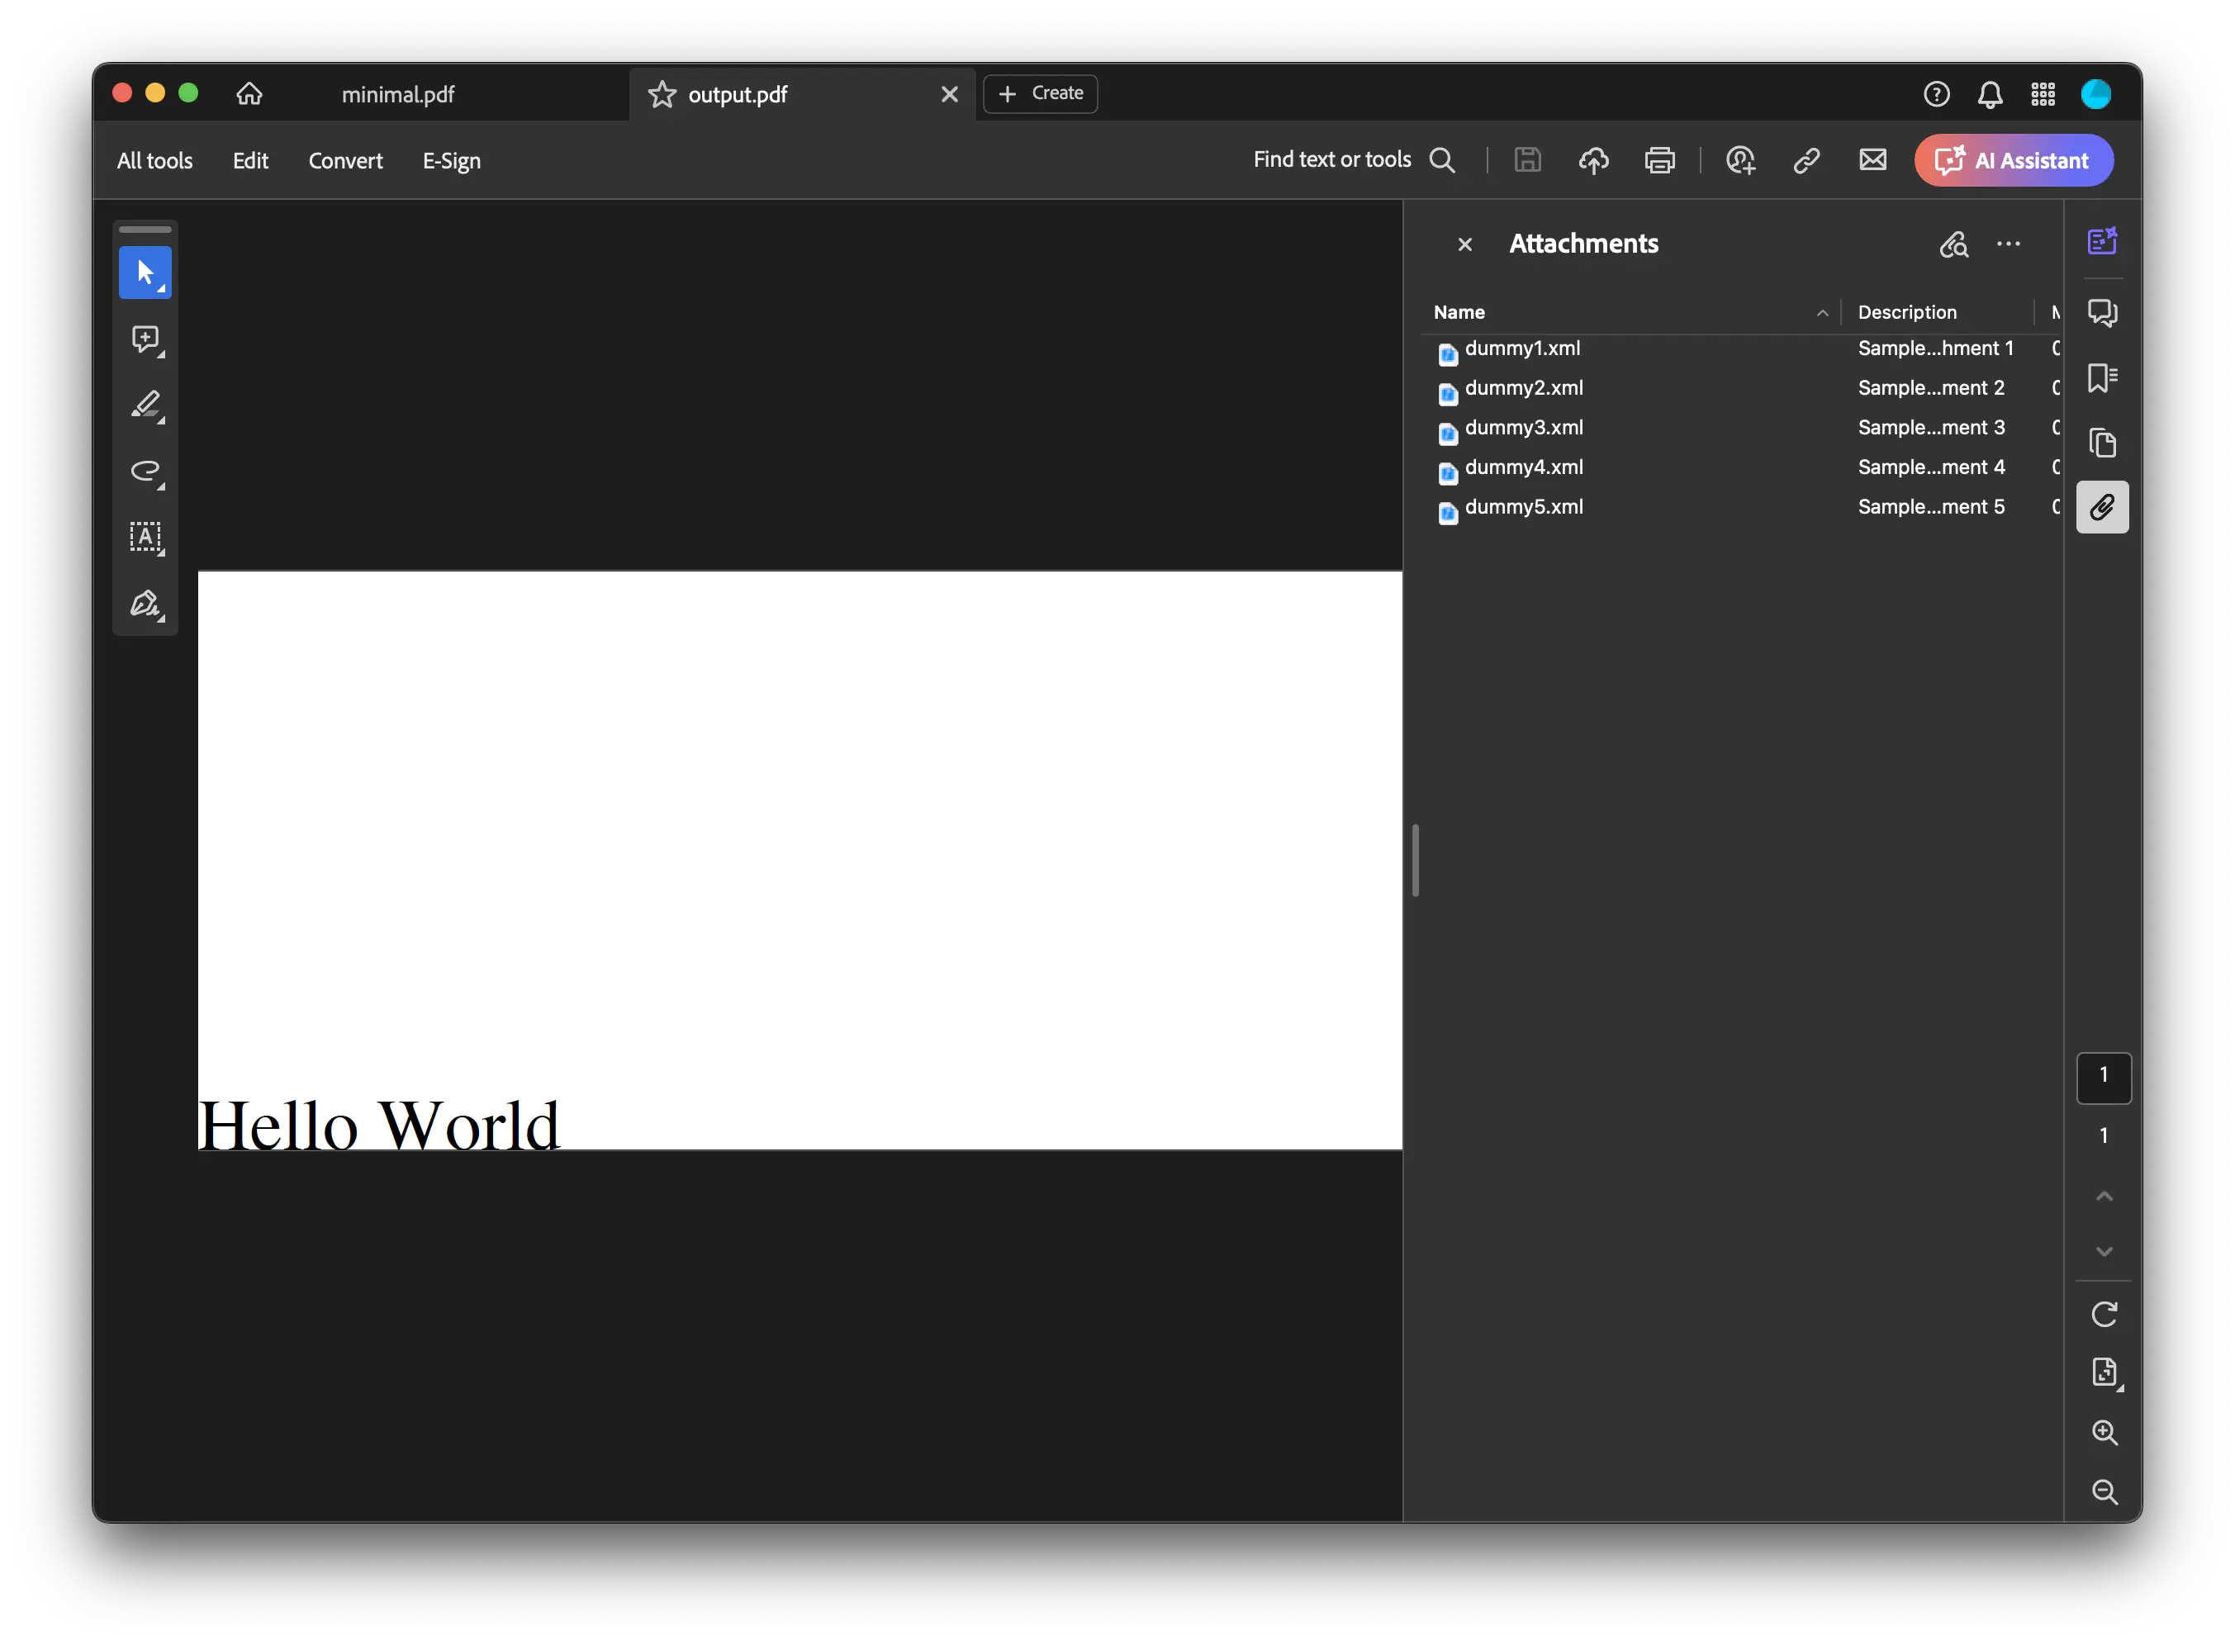Open the Comments panel
Viewport: 2235px width, 1645px height.
(2104, 311)
